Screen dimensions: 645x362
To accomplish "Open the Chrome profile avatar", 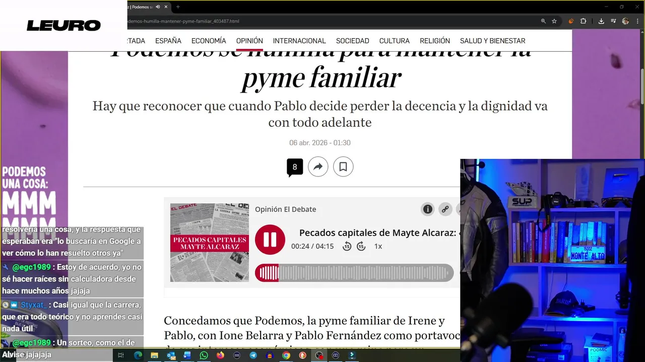I will [625, 21].
